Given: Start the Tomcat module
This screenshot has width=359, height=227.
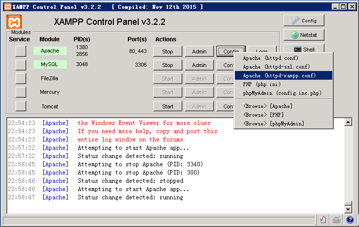Looking at the screenshot, I should [x=168, y=106].
